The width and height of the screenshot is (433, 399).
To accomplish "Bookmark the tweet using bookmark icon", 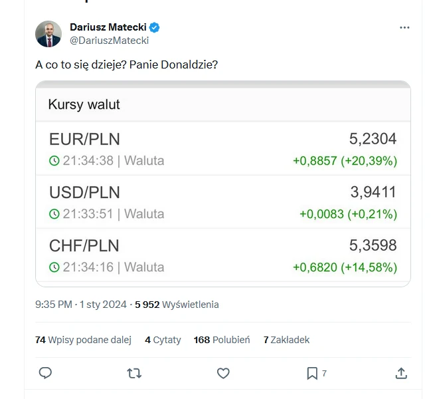I will (312, 373).
